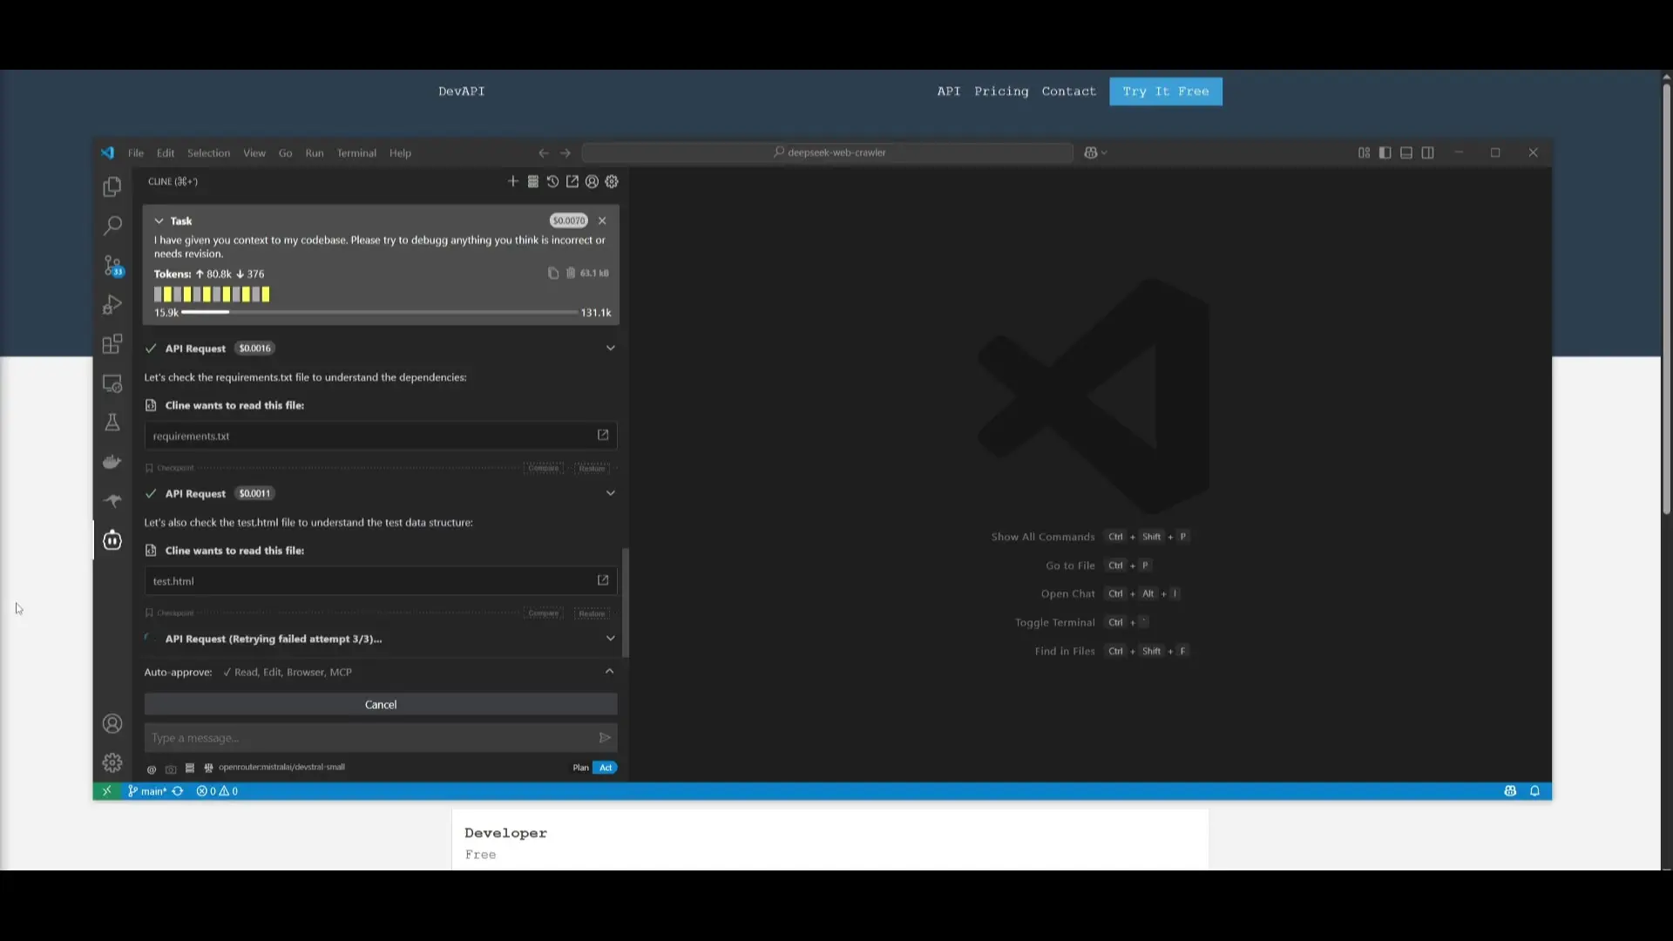The width and height of the screenshot is (1673, 941).
Task: Synchronize changes icon in status bar
Action: click(x=178, y=791)
